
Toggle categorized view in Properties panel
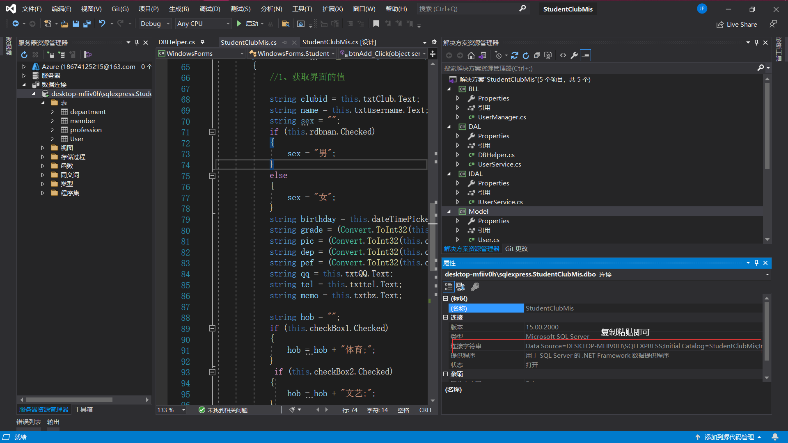point(449,287)
